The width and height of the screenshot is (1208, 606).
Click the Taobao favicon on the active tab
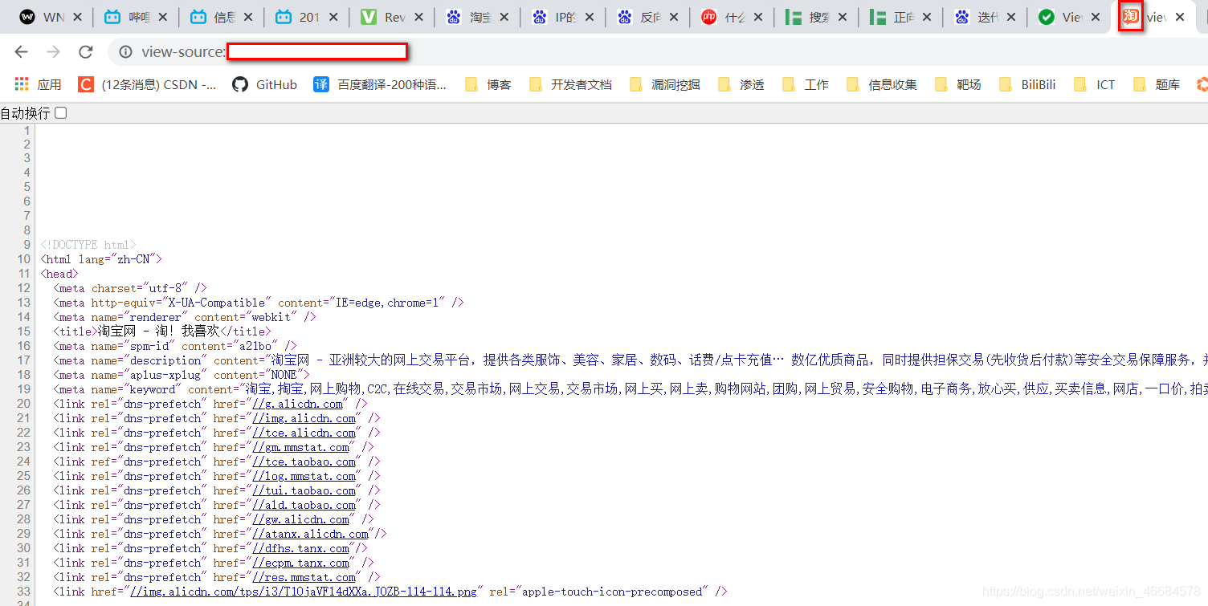tap(1131, 16)
